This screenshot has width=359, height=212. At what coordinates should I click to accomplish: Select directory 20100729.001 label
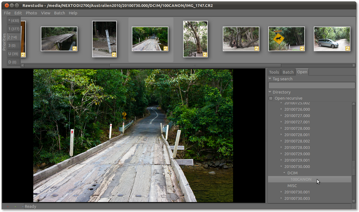click(x=297, y=160)
